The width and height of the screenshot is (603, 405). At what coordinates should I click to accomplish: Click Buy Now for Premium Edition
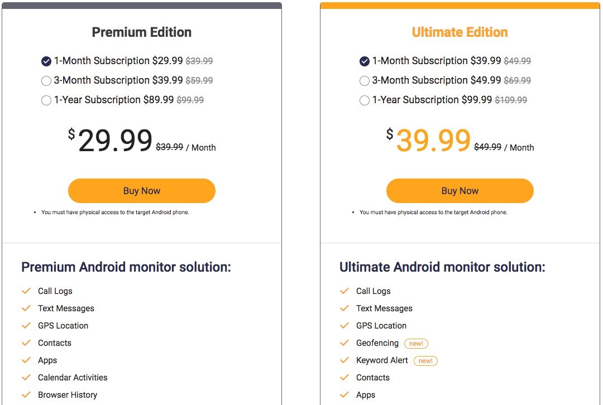(x=141, y=191)
